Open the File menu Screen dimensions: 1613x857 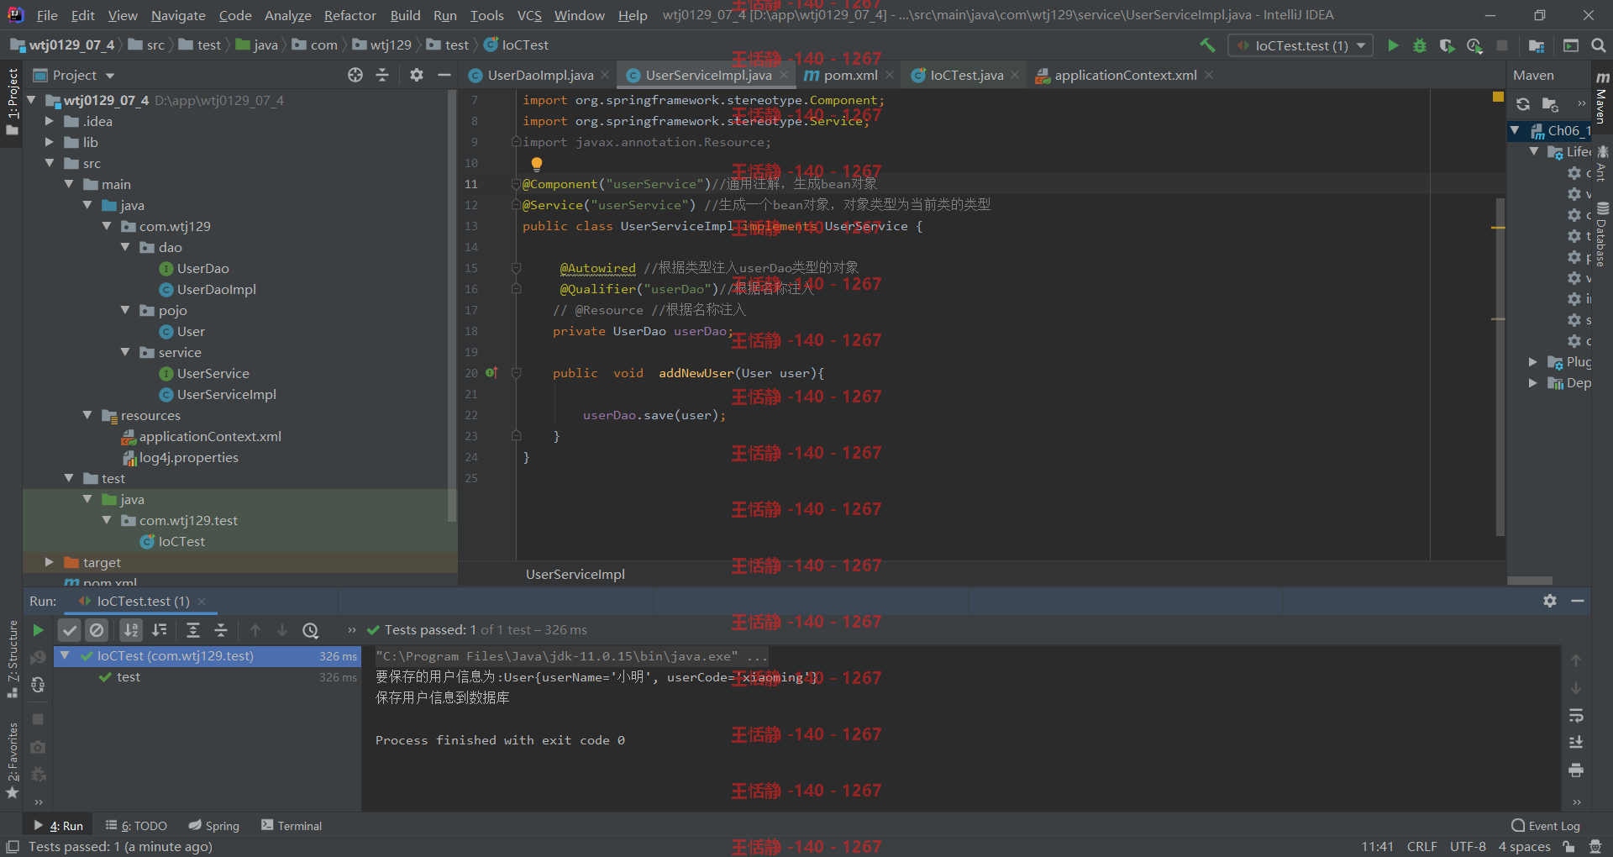pyautogui.click(x=47, y=15)
